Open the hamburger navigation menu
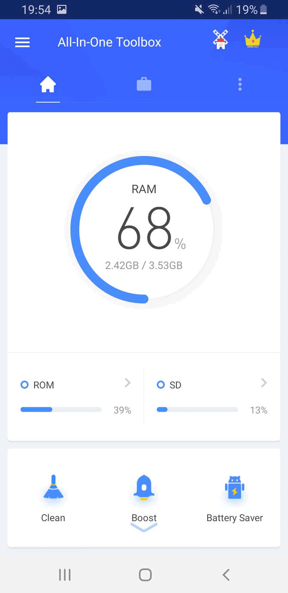Viewport: 288px width, 593px height. (22, 42)
